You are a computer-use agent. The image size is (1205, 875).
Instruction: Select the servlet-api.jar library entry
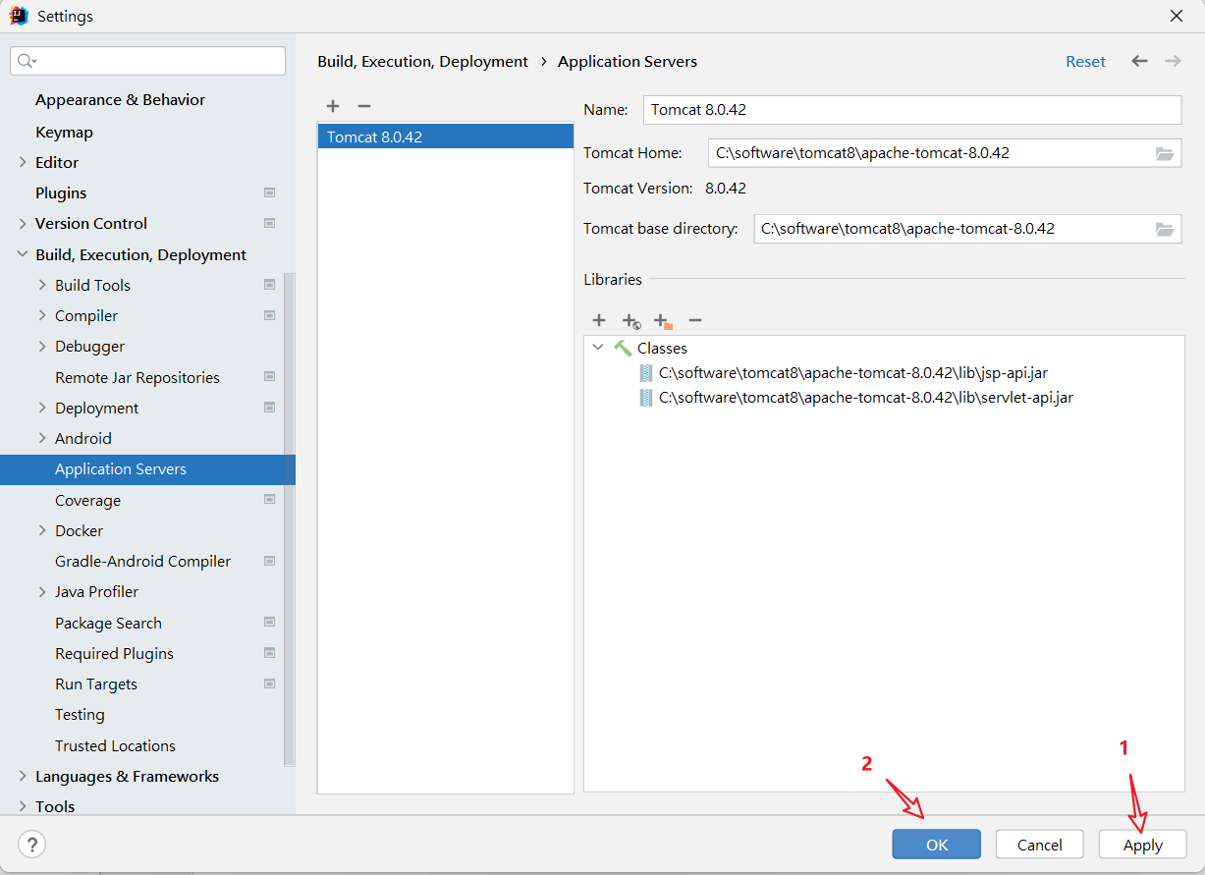(866, 398)
